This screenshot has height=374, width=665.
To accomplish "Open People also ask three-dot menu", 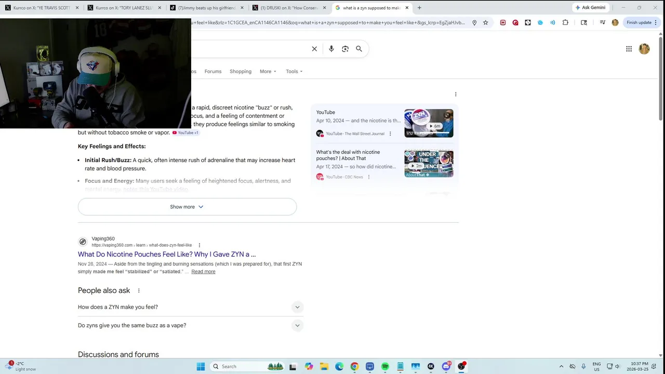I will [x=139, y=290].
